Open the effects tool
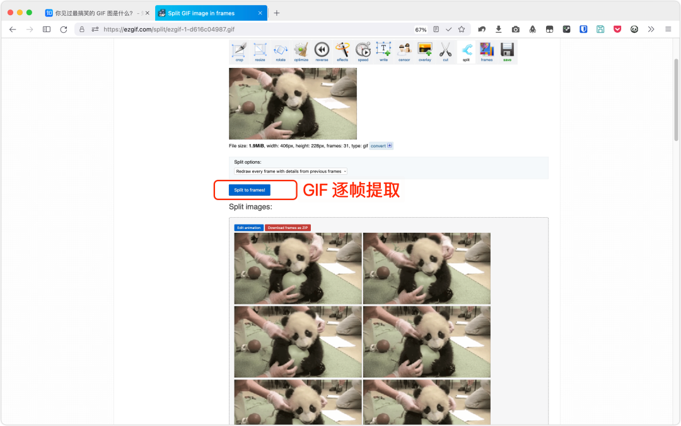 click(x=342, y=52)
